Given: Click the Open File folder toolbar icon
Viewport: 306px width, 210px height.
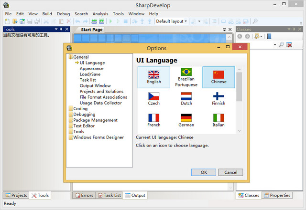Looking at the screenshot, I should 15,21.
